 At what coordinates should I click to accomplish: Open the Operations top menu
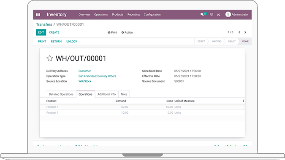[x=101, y=14]
